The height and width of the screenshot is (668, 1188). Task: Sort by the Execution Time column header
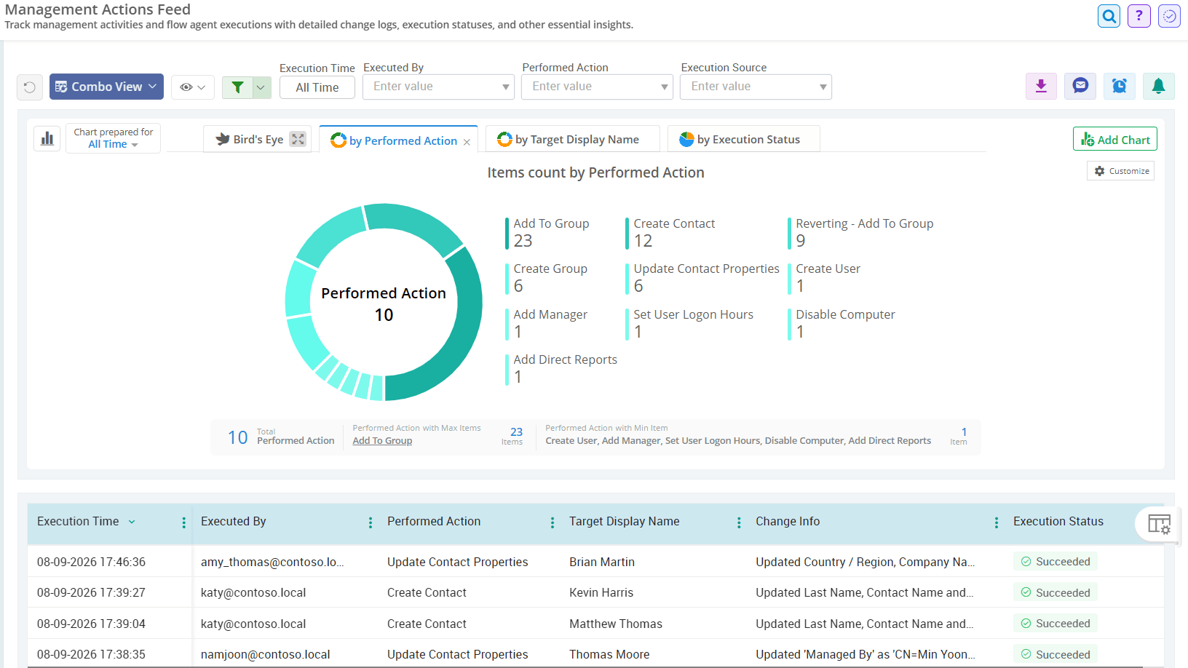[x=78, y=522]
